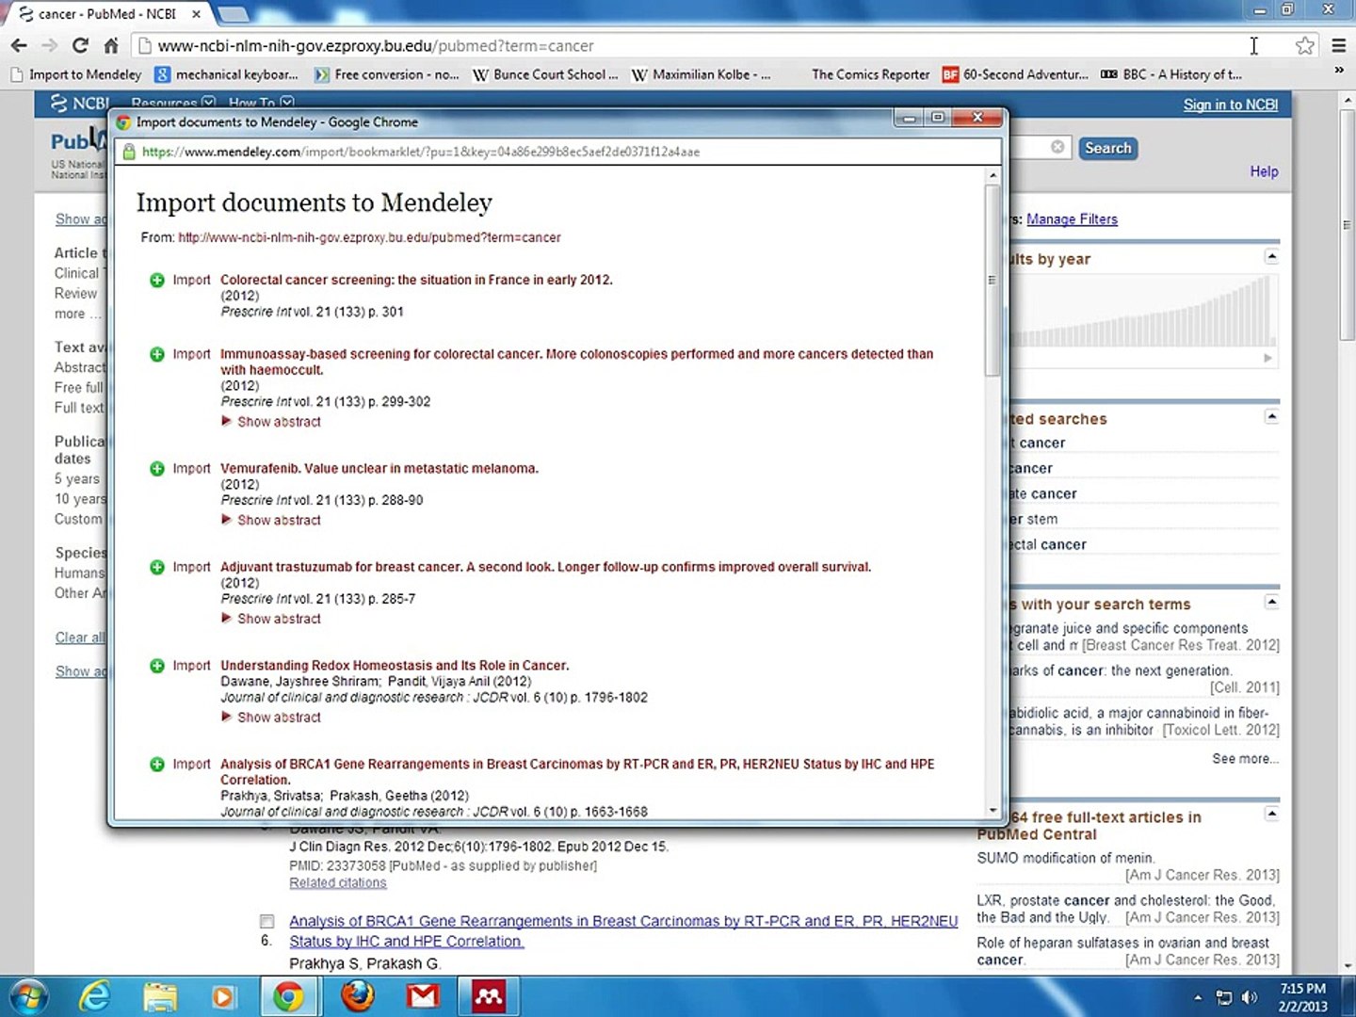Open Windows Explorer folder in taskbar
Screen dimensions: 1356x1017
pyautogui.click(x=160, y=996)
